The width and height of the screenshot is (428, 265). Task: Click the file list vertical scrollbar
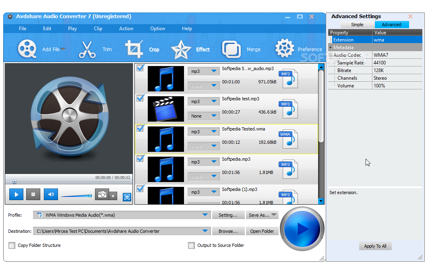321,106
